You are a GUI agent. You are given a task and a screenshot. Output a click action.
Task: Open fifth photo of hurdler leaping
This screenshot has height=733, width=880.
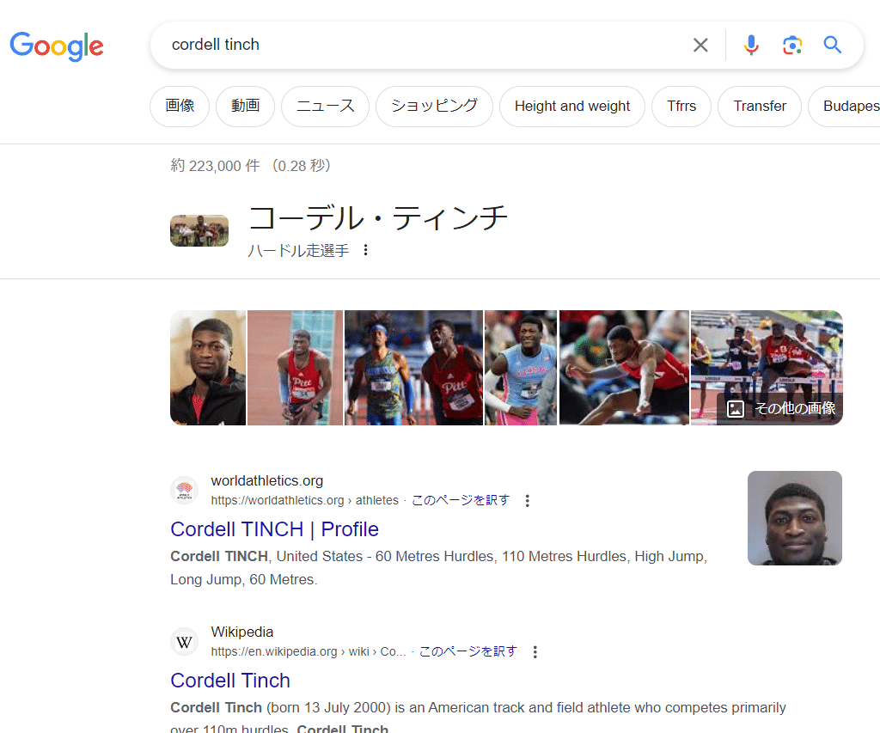[624, 368]
